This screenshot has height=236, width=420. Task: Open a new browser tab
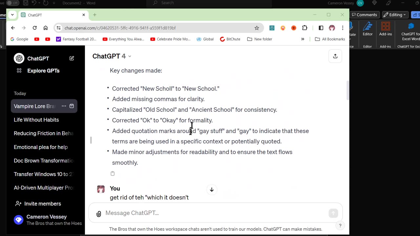click(x=94, y=15)
